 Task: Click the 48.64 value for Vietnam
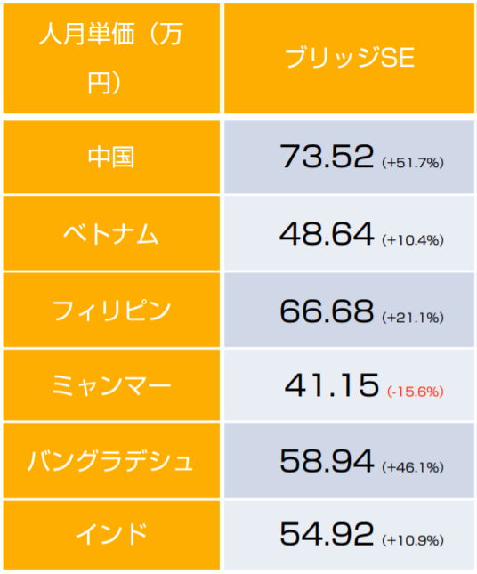click(x=327, y=233)
